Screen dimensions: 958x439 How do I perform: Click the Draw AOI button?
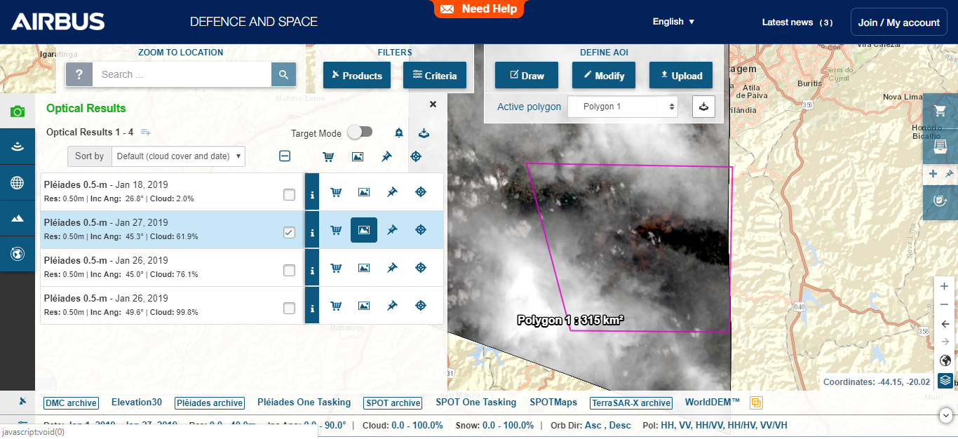[527, 76]
